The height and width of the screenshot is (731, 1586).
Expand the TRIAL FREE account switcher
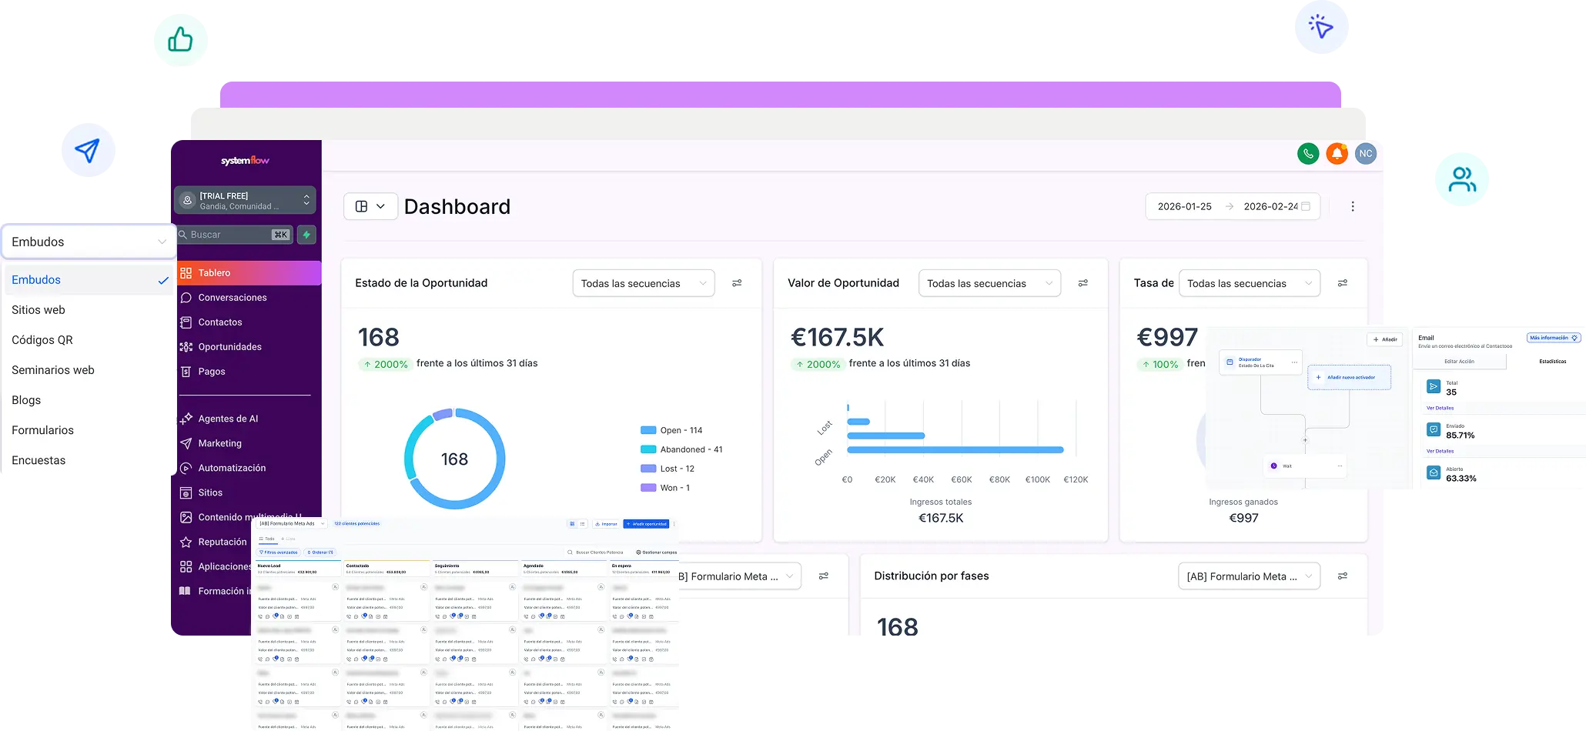[x=245, y=200]
